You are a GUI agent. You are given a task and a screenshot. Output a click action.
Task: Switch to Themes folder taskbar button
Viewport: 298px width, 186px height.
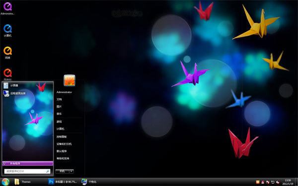pyautogui.click(x=23, y=182)
